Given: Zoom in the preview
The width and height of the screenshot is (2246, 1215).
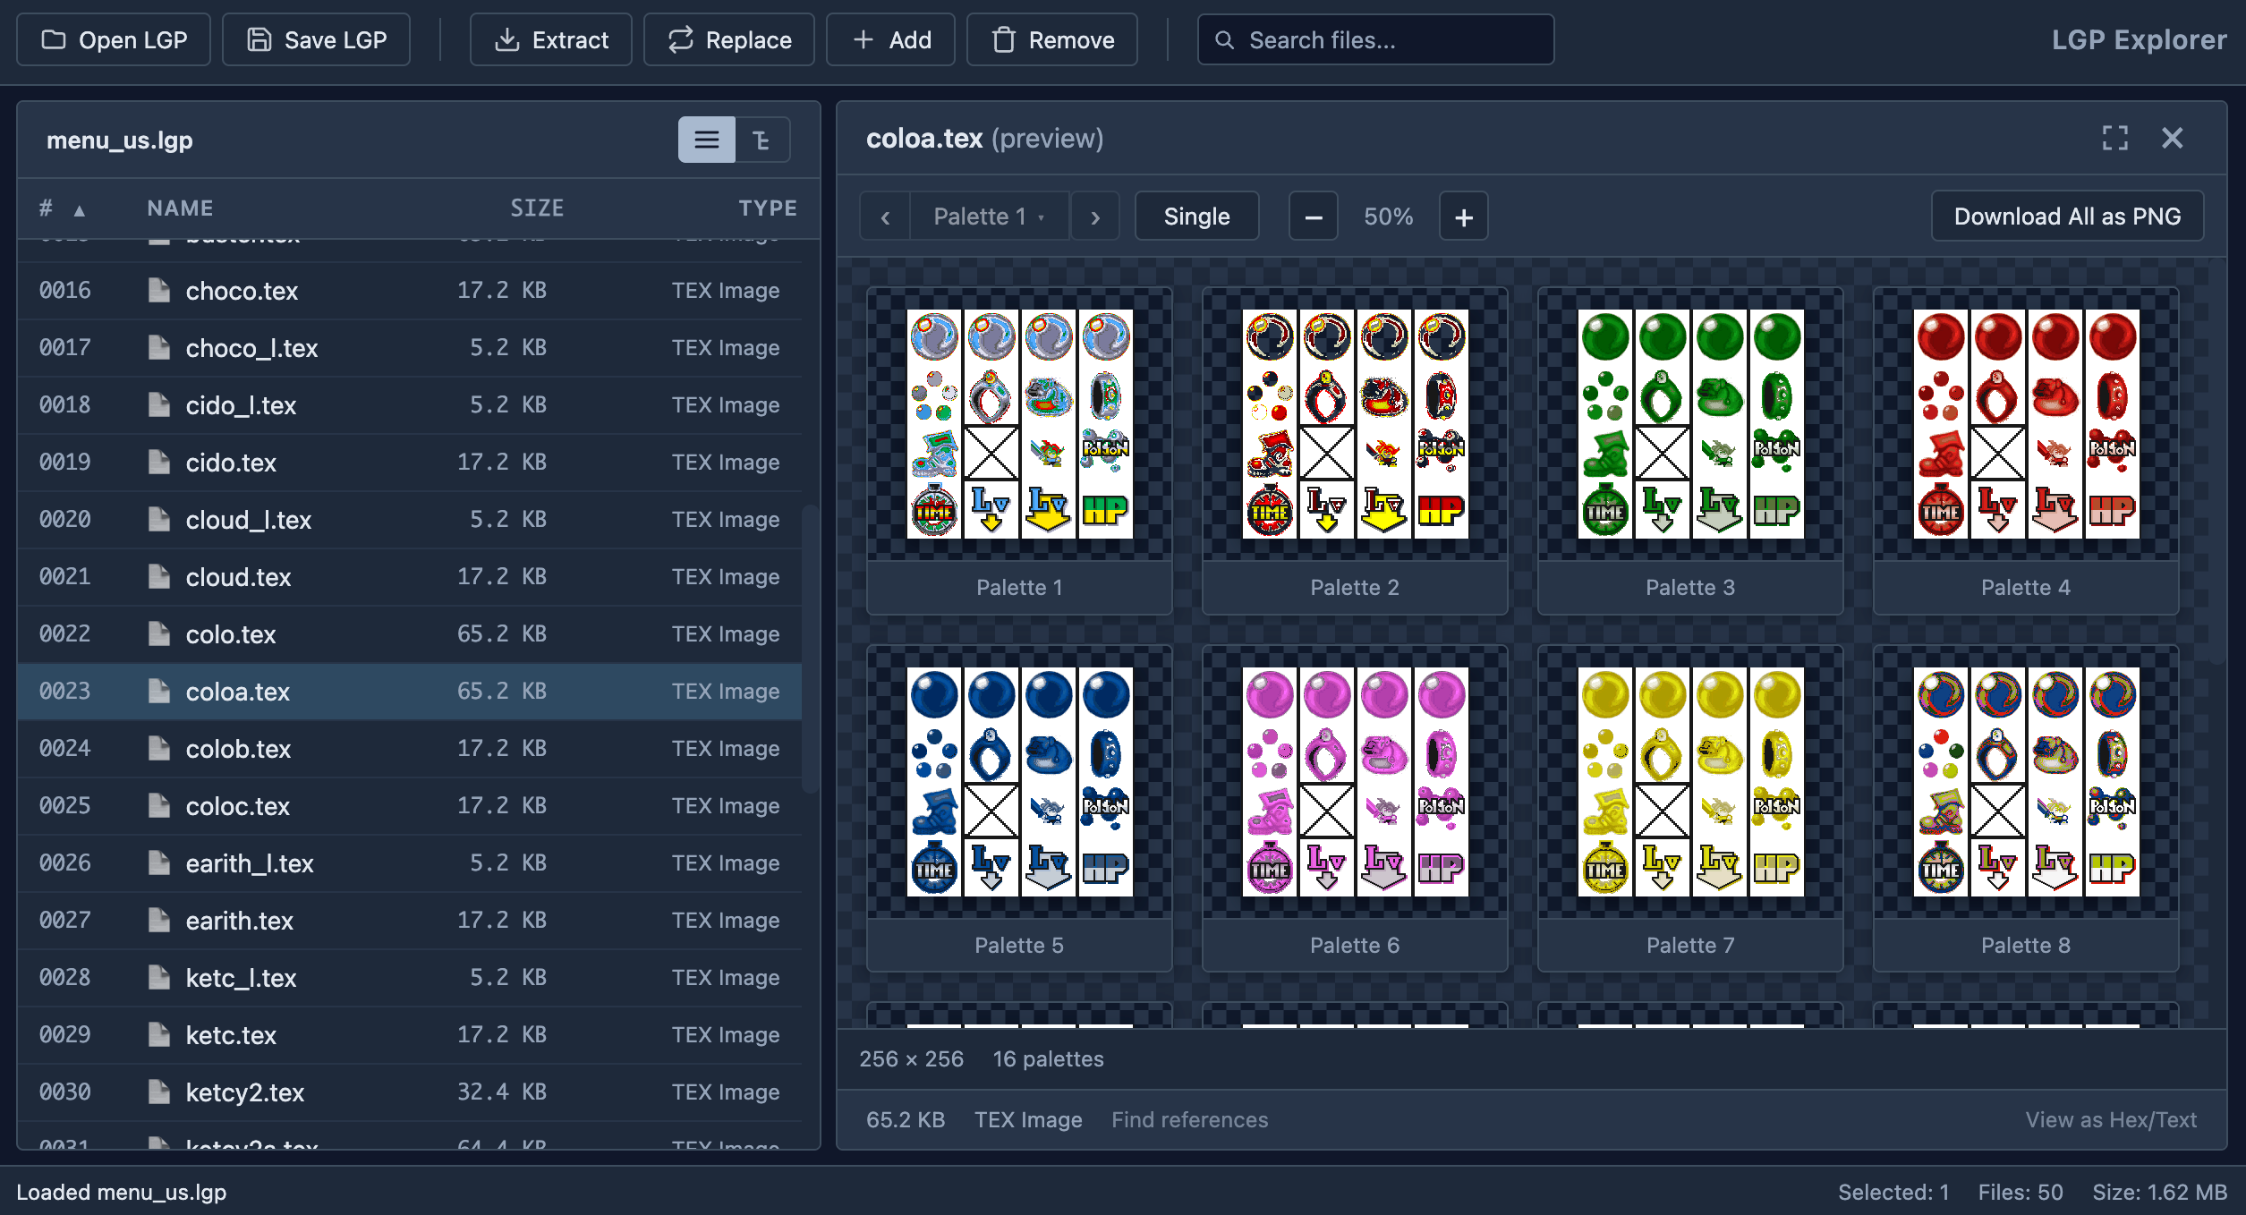Looking at the screenshot, I should (1464, 217).
